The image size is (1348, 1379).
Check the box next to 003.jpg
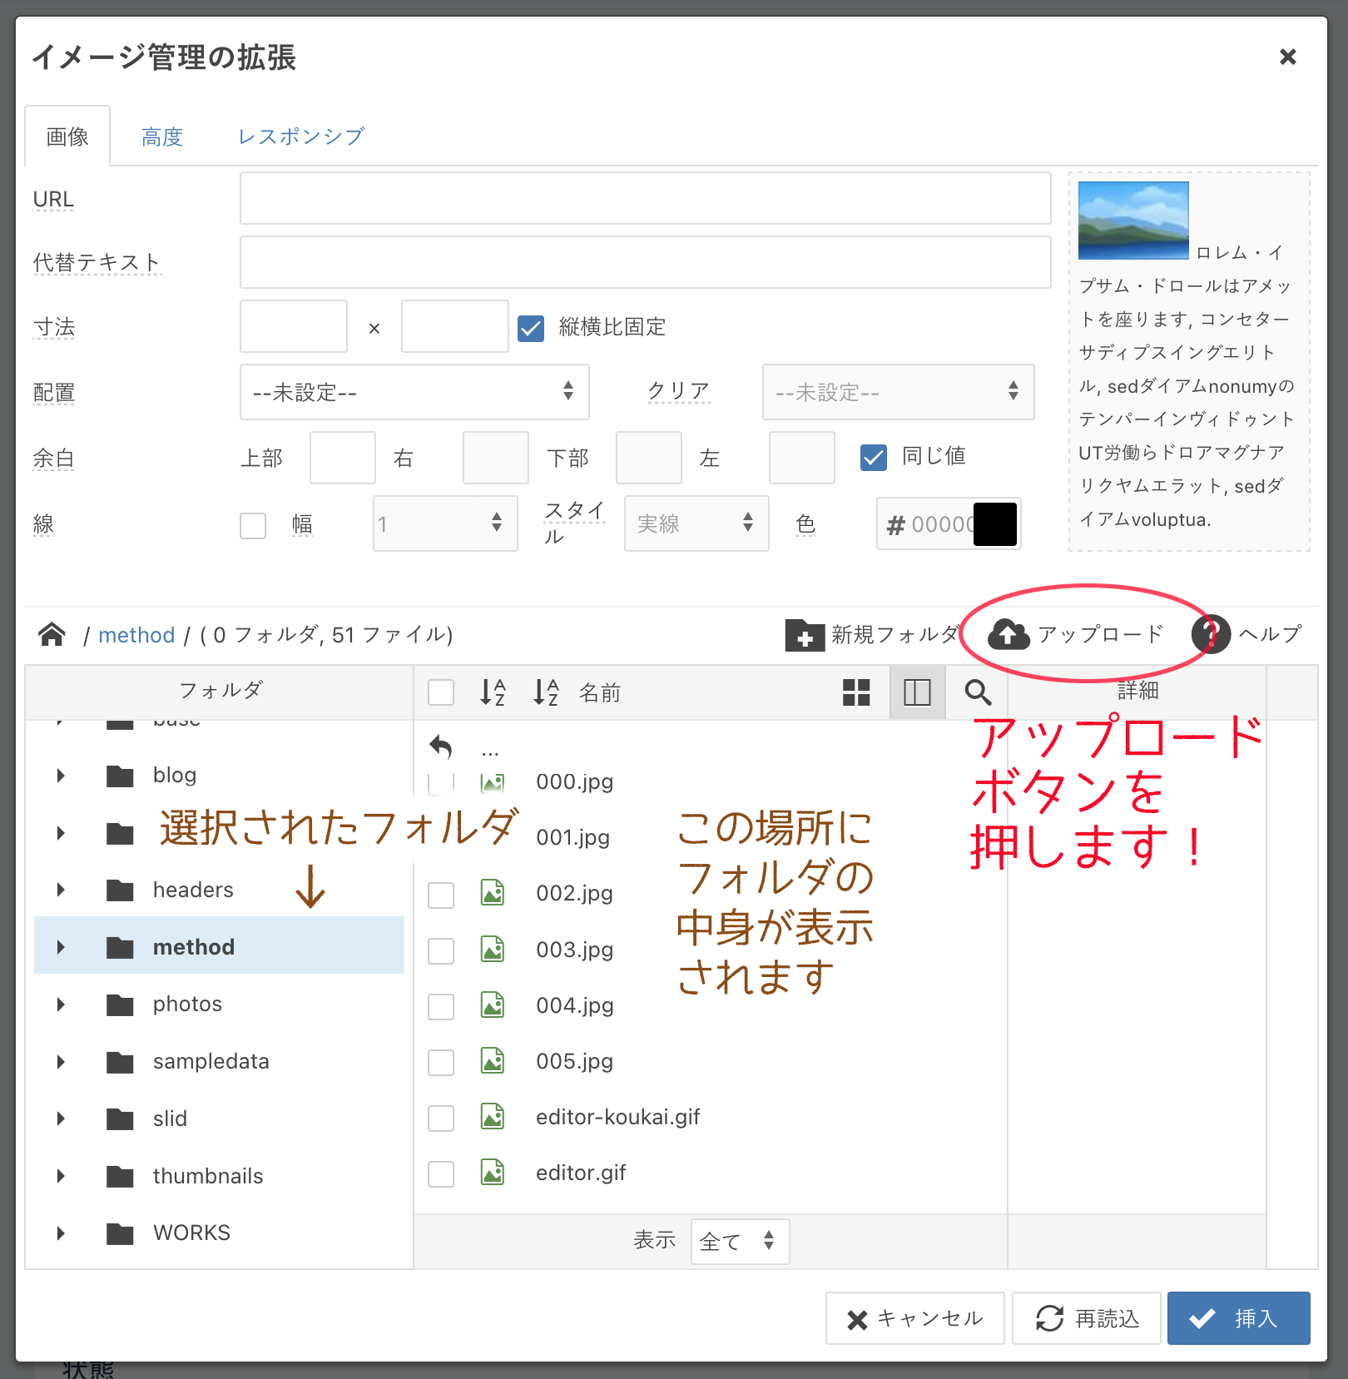441,950
